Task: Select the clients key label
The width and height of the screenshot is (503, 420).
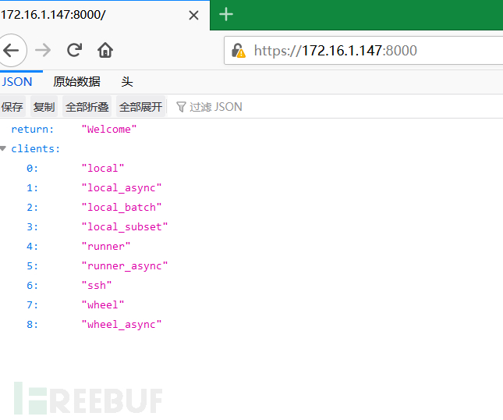Action: pos(36,148)
